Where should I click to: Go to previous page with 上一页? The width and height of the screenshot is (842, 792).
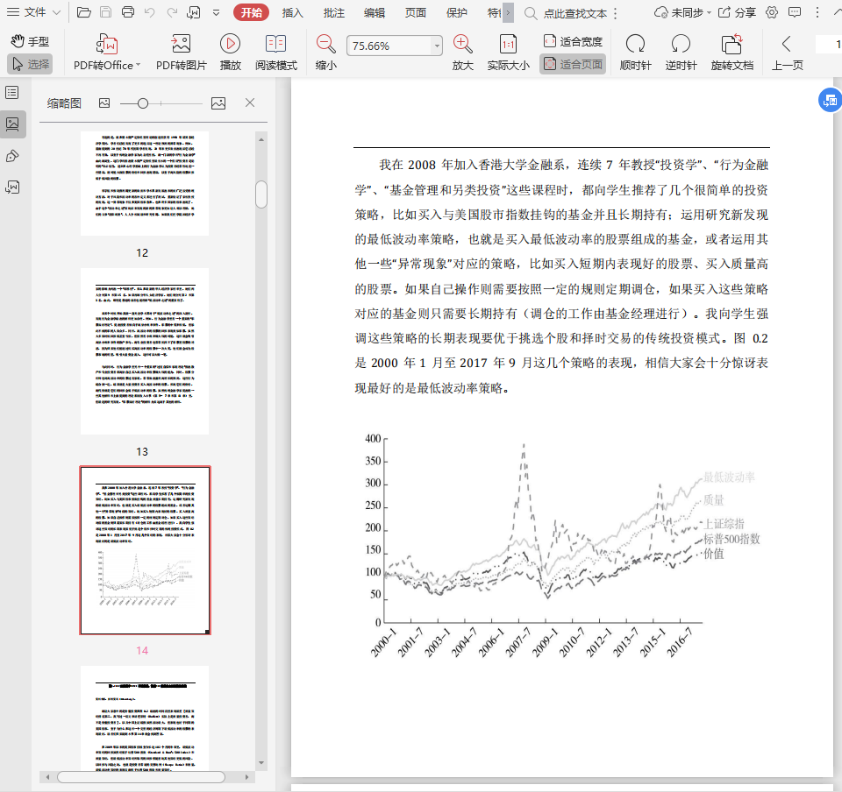(x=787, y=52)
